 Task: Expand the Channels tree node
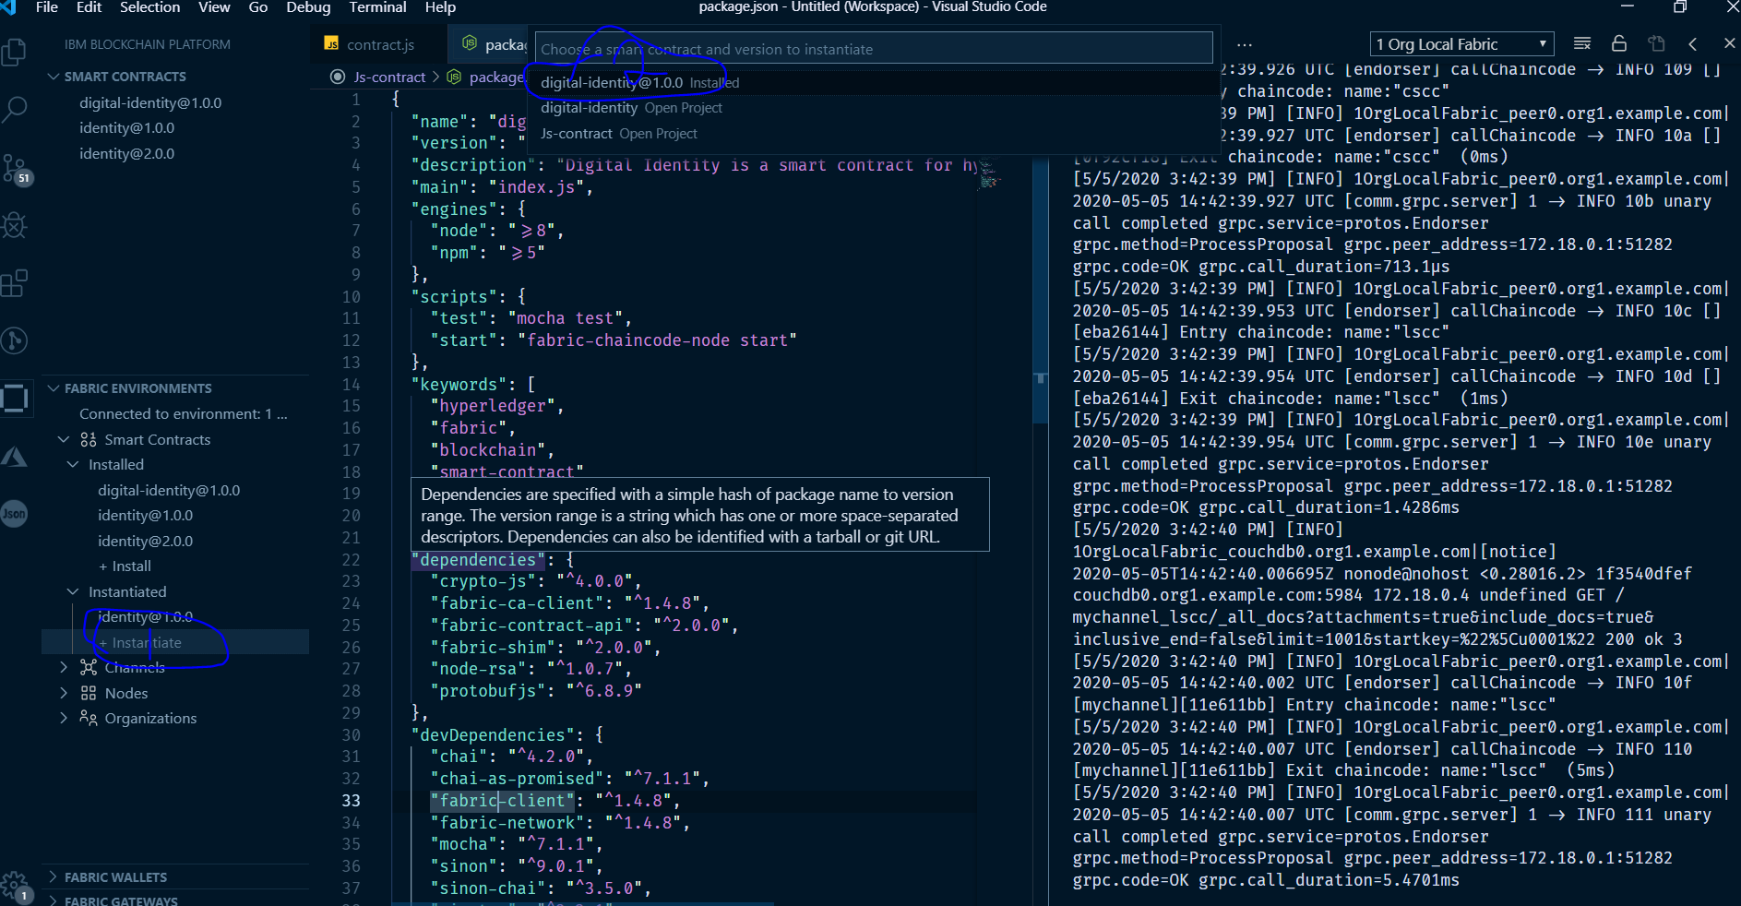[64, 667]
